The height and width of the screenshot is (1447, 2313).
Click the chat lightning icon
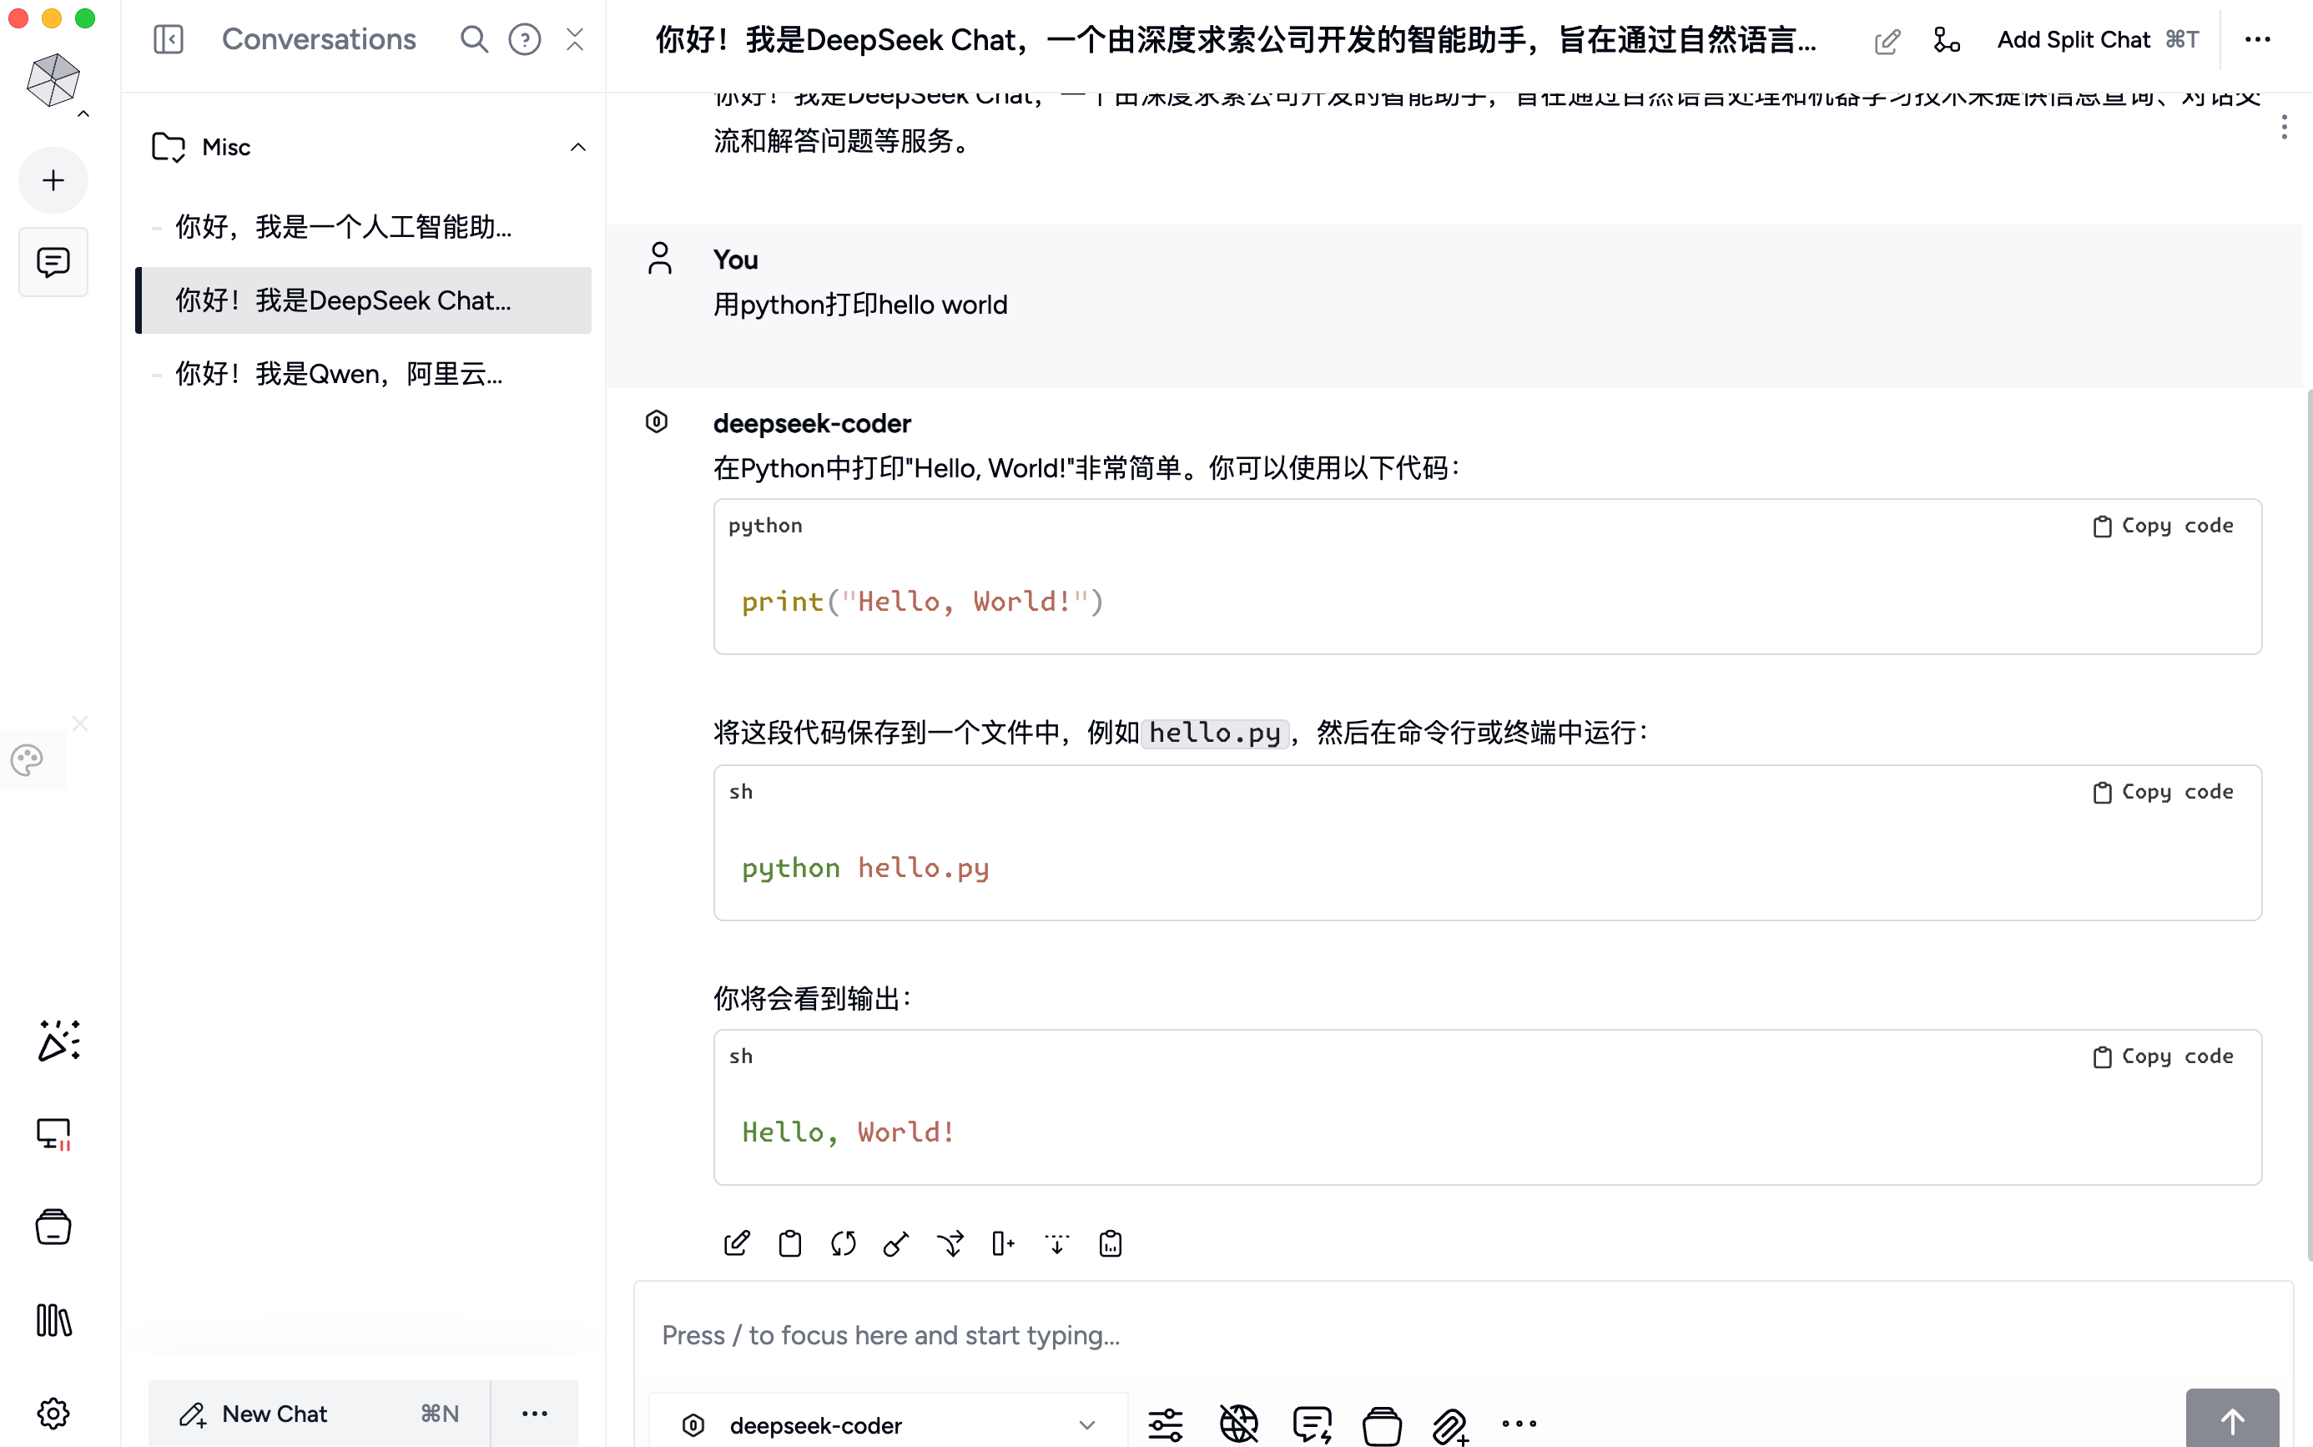tap(1312, 1425)
